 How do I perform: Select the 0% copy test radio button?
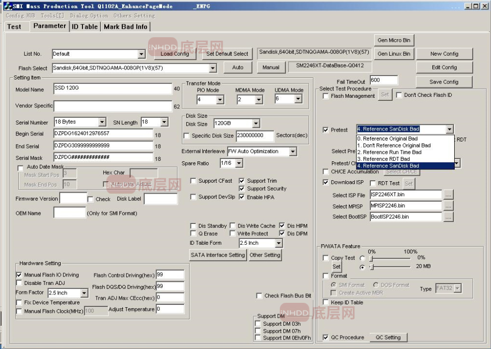point(362,258)
